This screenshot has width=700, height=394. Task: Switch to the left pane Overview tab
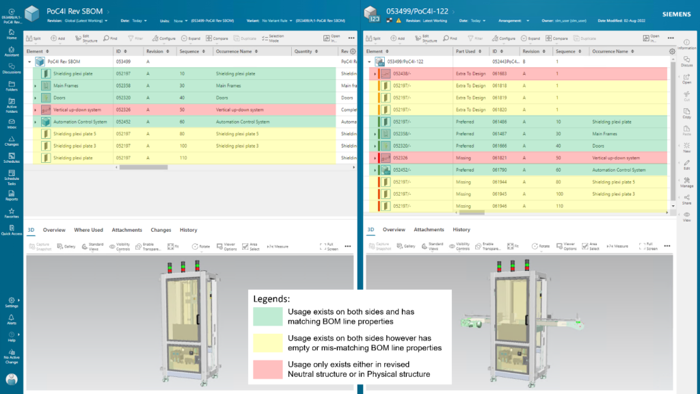point(54,230)
